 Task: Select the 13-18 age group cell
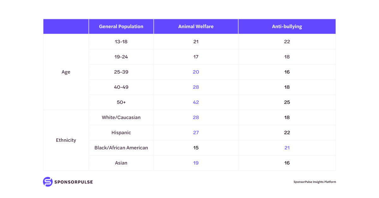(x=121, y=42)
